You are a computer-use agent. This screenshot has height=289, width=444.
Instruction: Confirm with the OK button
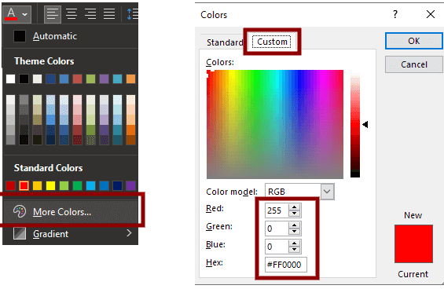pos(413,41)
